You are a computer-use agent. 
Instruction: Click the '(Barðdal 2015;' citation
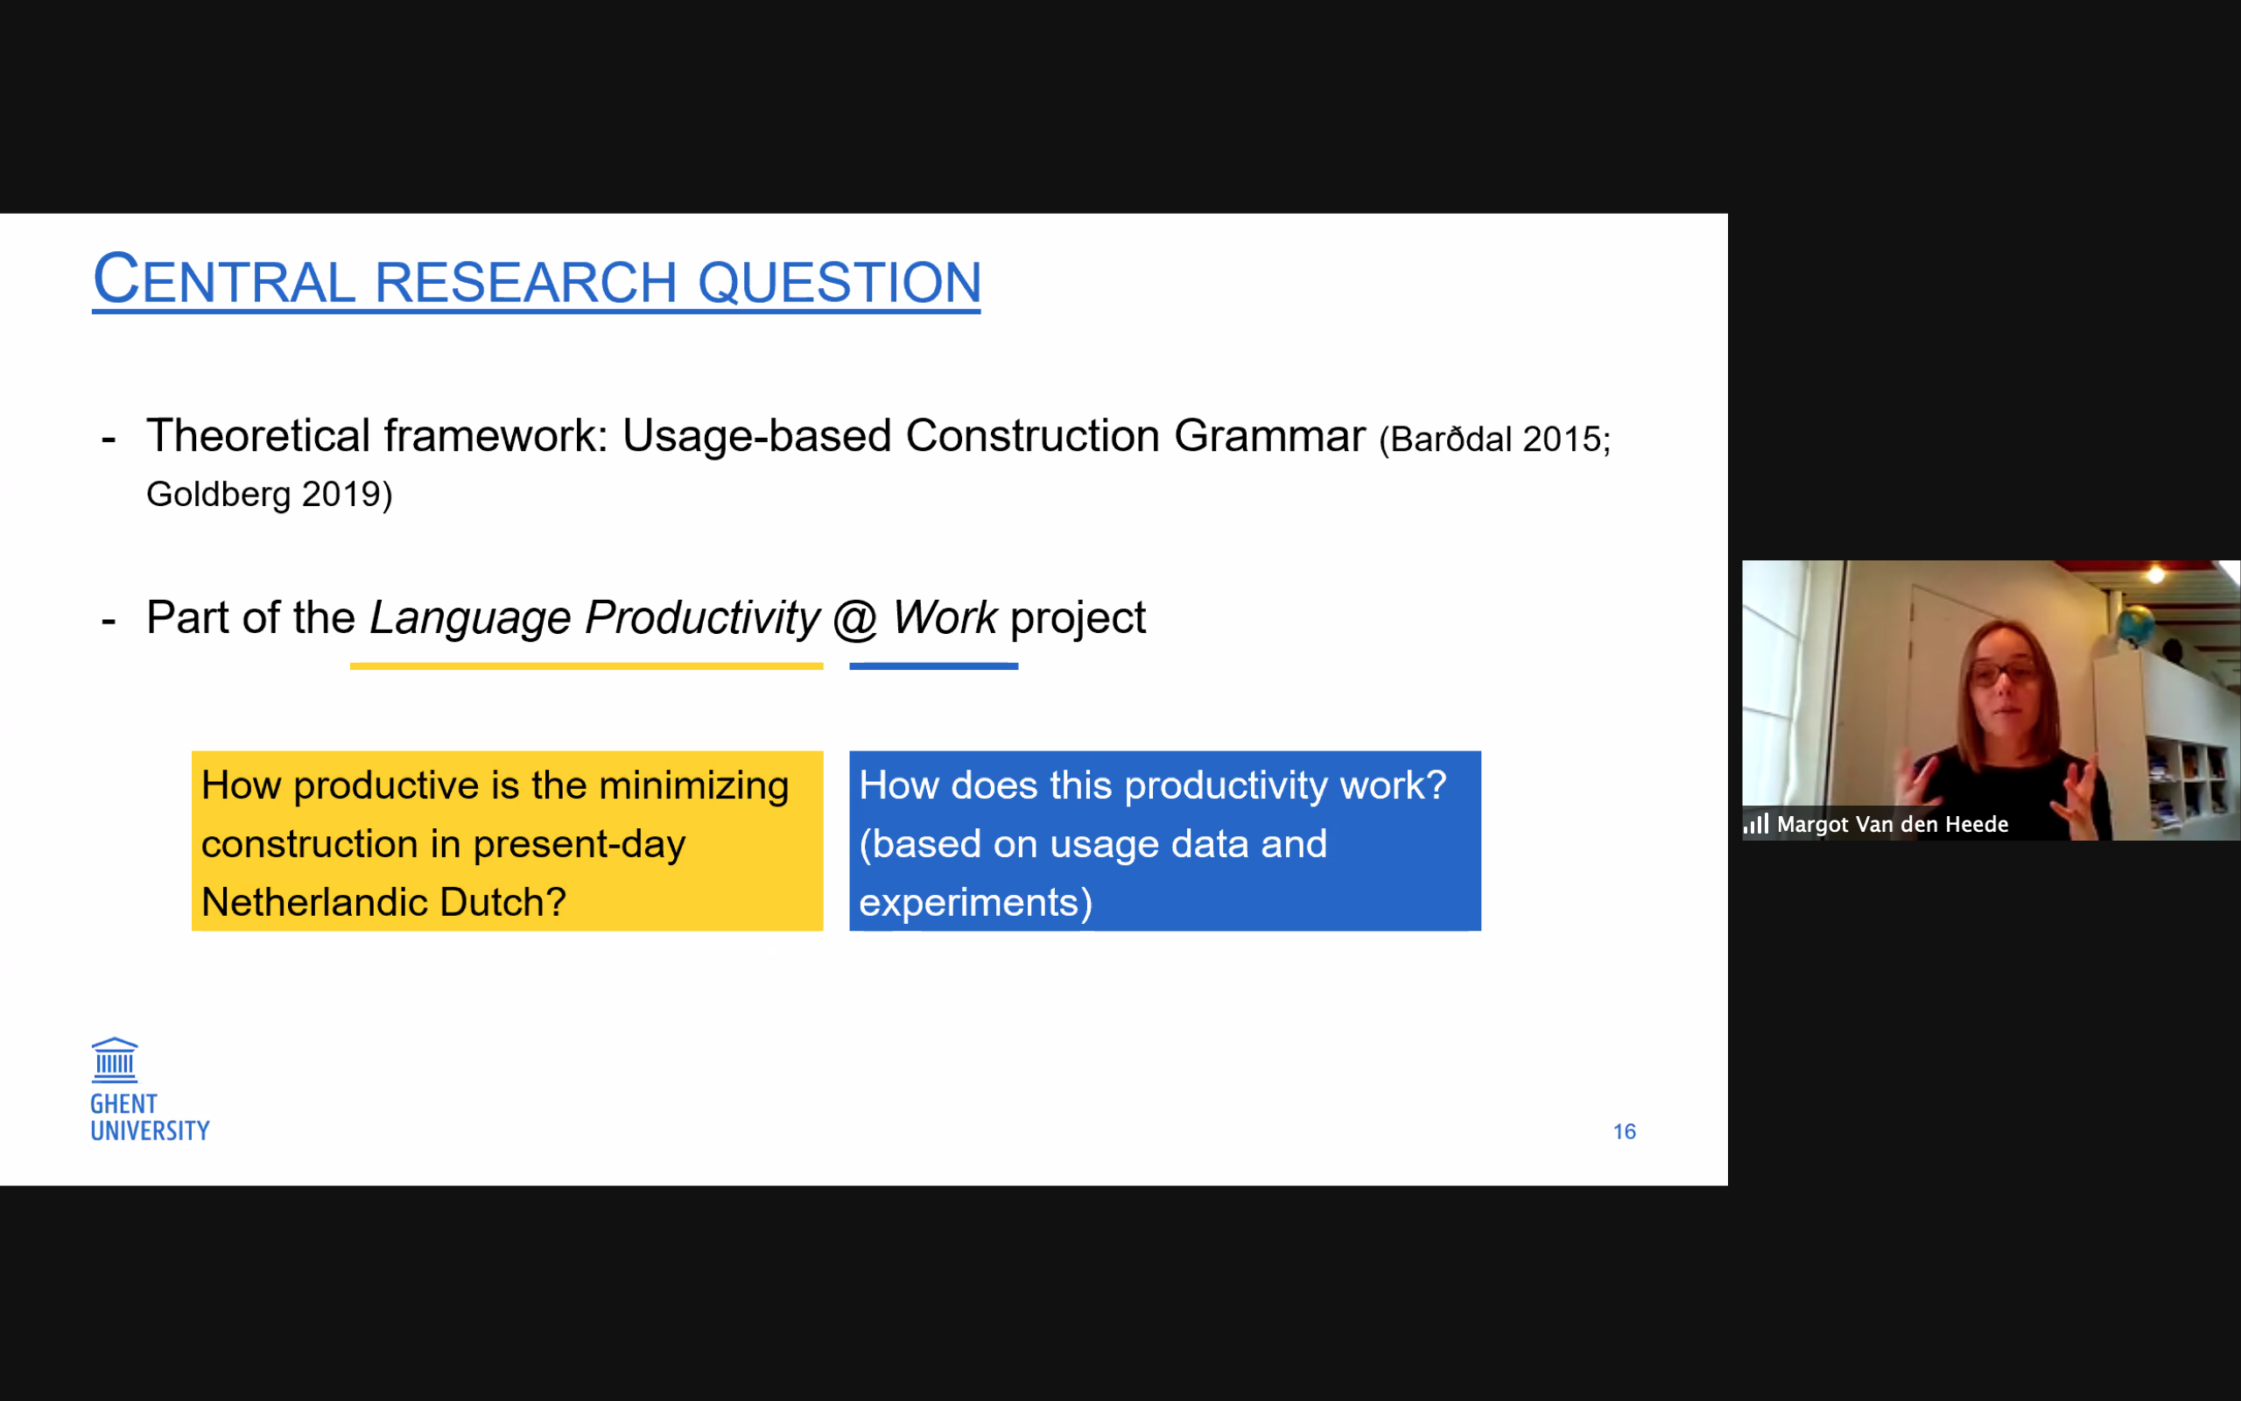(x=1494, y=440)
